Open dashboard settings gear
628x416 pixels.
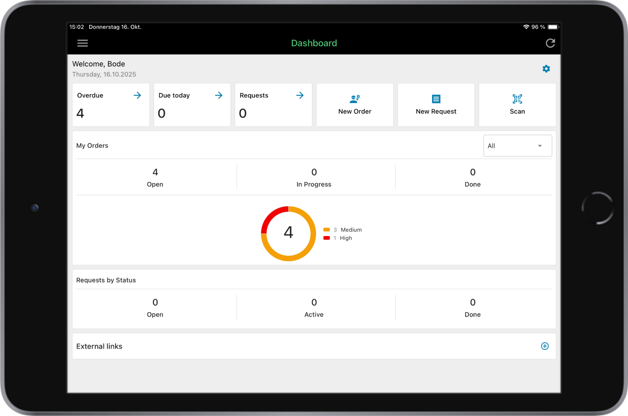click(546, 69)
